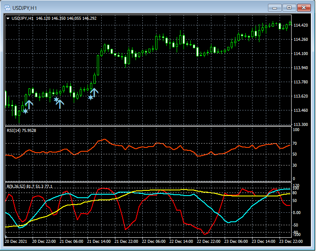Click the 114.420 price scale label

point(300,25)
